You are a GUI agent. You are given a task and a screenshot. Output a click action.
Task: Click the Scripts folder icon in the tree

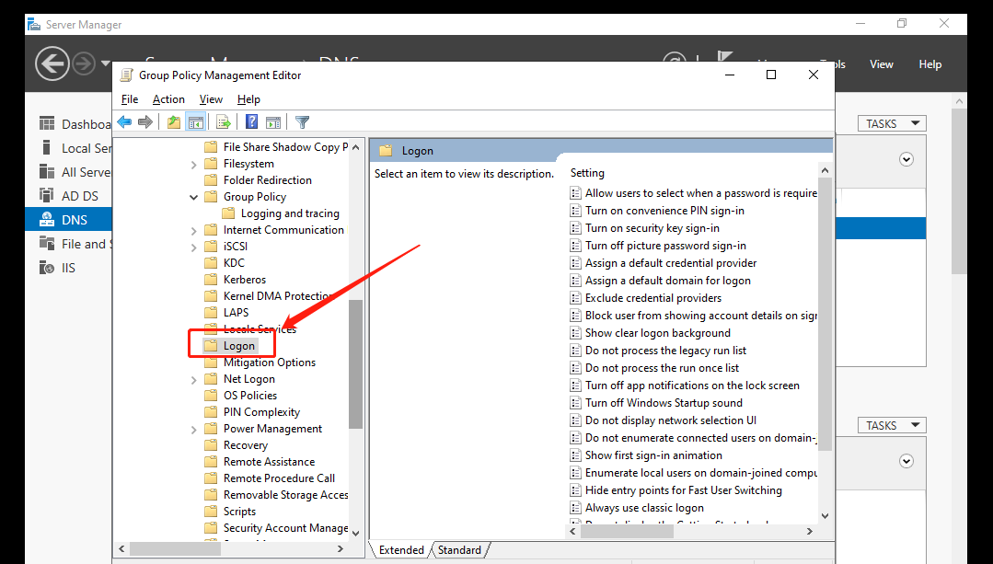tap(211, 511)
